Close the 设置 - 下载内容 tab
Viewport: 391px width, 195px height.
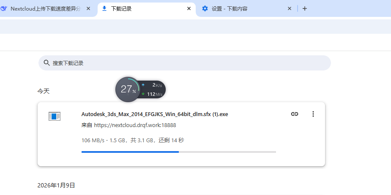point(290,9)
